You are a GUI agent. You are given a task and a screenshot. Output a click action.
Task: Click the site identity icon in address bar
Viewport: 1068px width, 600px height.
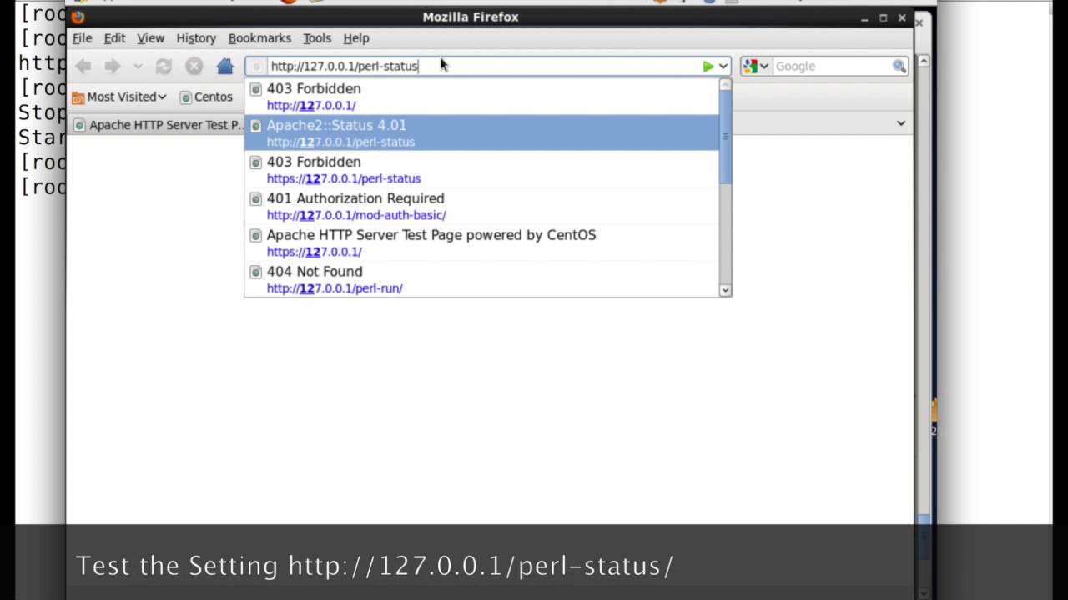(x=256, y=66)
